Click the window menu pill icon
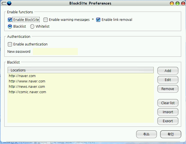Viewport: 186px width, 144px height. [x=4, y=3]
